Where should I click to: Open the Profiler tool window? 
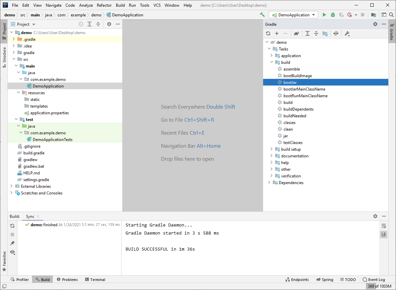point(20,279)
